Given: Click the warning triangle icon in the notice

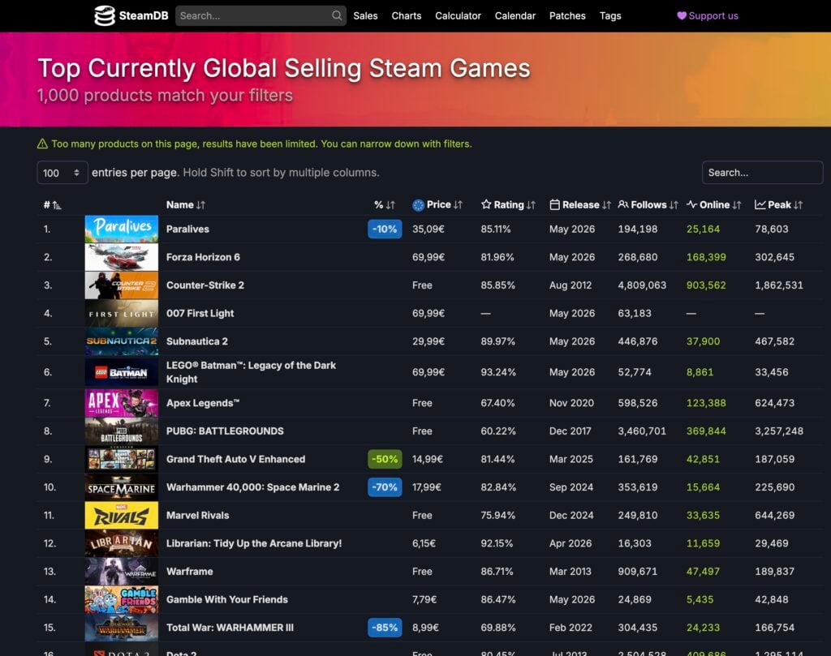Looking at the screenshot, I should (x=42, y=144).
